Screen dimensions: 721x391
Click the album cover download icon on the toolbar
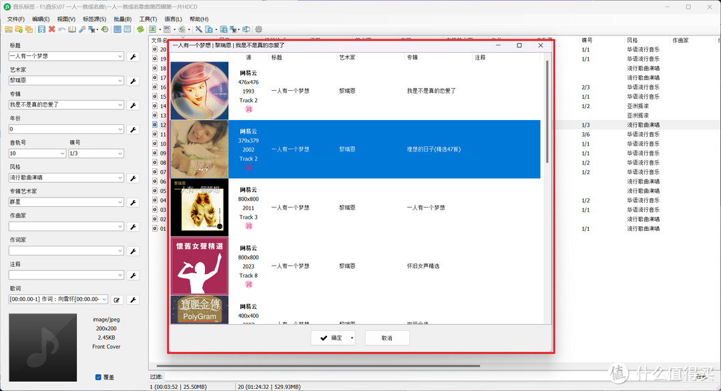[153, 29]
